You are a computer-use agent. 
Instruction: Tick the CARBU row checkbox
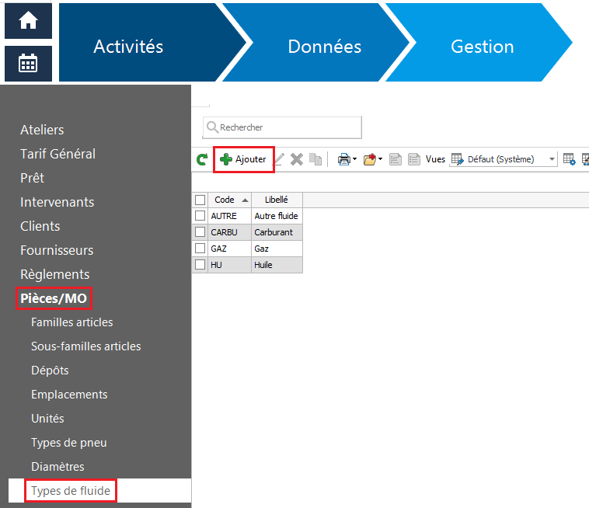[200, 232]
